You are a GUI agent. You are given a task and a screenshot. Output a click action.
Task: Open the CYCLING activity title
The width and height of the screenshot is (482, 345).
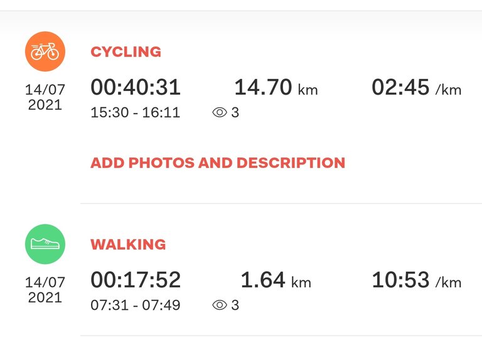(x=126, y=51)
